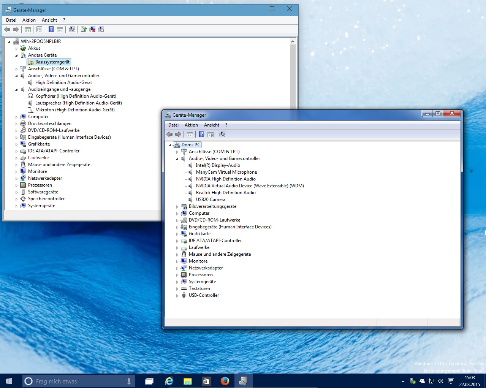Image resolution: width=486 pixels, height=388 pixels.
Task: Open Action Center notifications icon in tray
Action: click(x=451, y=381)
